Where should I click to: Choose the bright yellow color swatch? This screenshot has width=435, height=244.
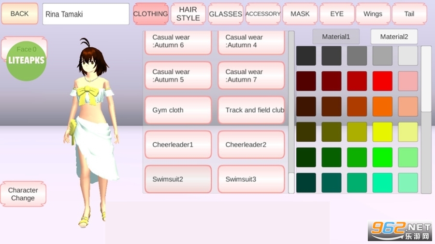[x=382, y=132]
